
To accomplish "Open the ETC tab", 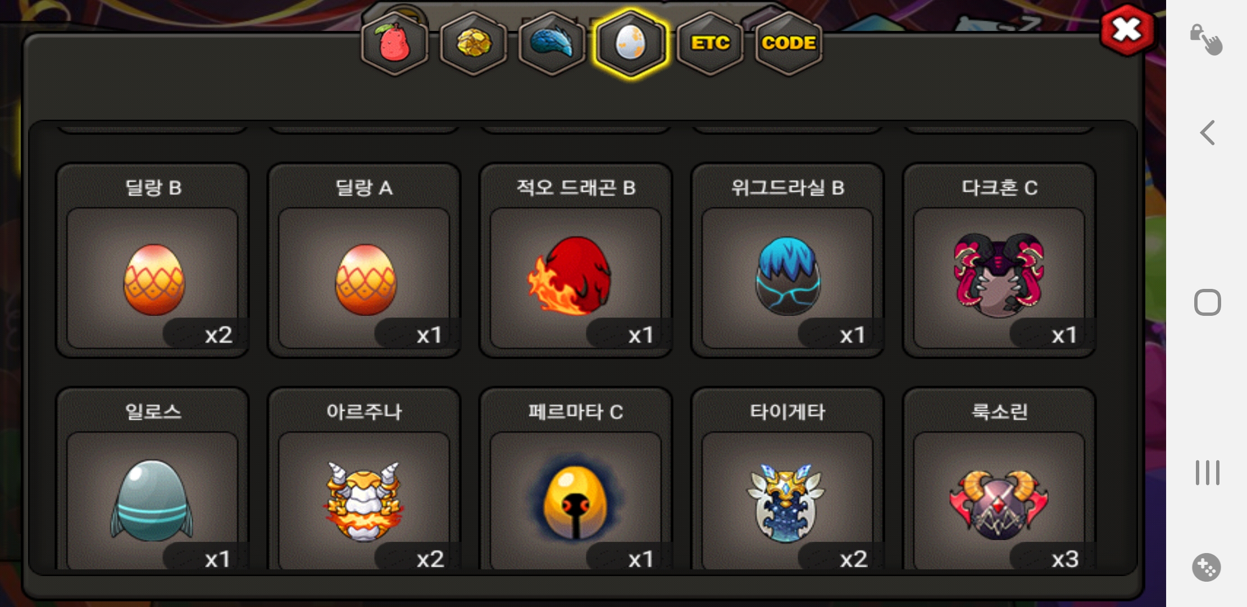I will [x=710, y=43].
